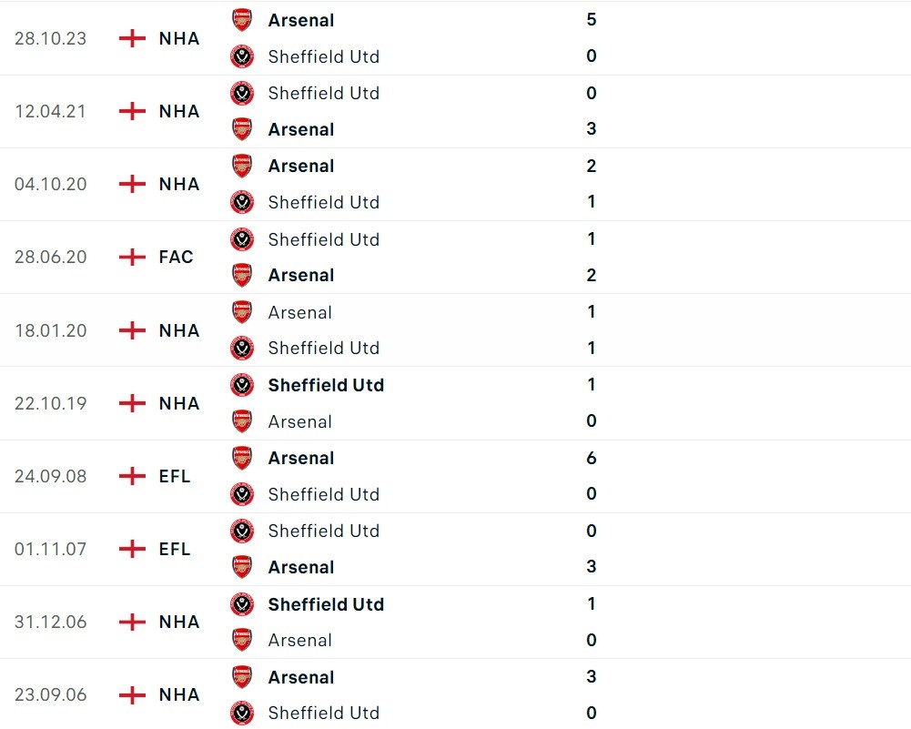Click Arsenal's score of 6

point(592,458)
